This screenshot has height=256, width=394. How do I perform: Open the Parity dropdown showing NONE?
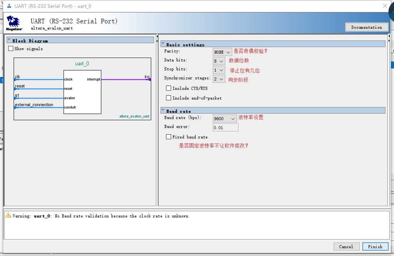tap(222, 52)
